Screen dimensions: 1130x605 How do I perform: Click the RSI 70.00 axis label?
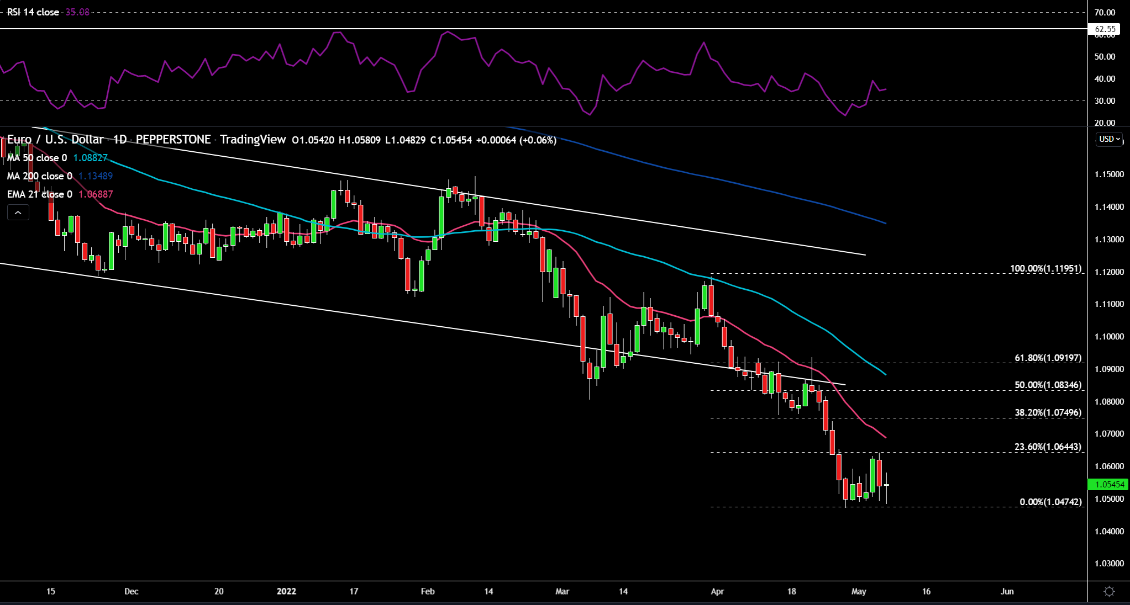click(x=1105, y=12)
